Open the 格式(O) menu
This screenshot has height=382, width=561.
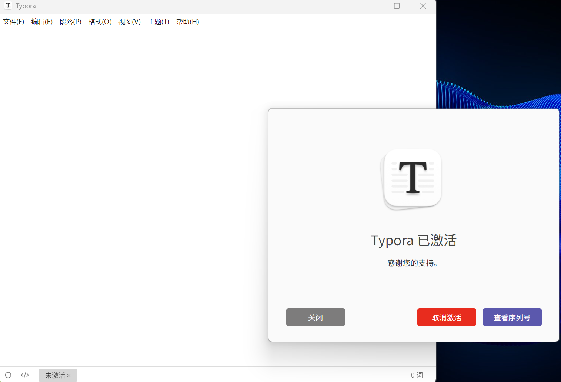click(x=100, y=22)
